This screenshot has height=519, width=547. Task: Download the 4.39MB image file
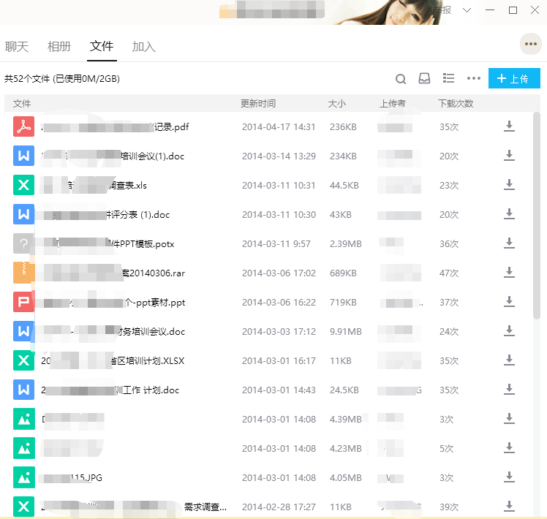tap(509, 419)
